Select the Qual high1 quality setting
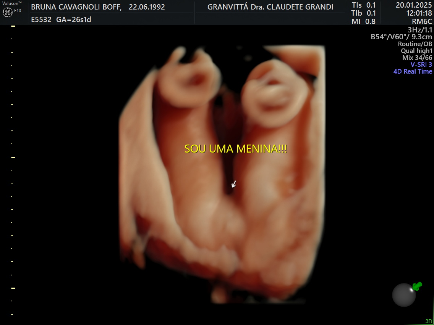 (416, 51)
